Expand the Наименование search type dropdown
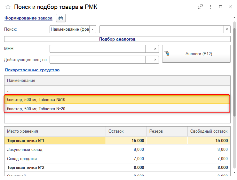Screen dimensions: 237x180 tap(93, 29)
